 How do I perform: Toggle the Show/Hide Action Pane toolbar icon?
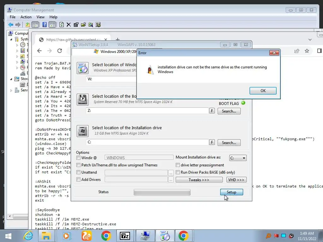click(x=52, y=25)
